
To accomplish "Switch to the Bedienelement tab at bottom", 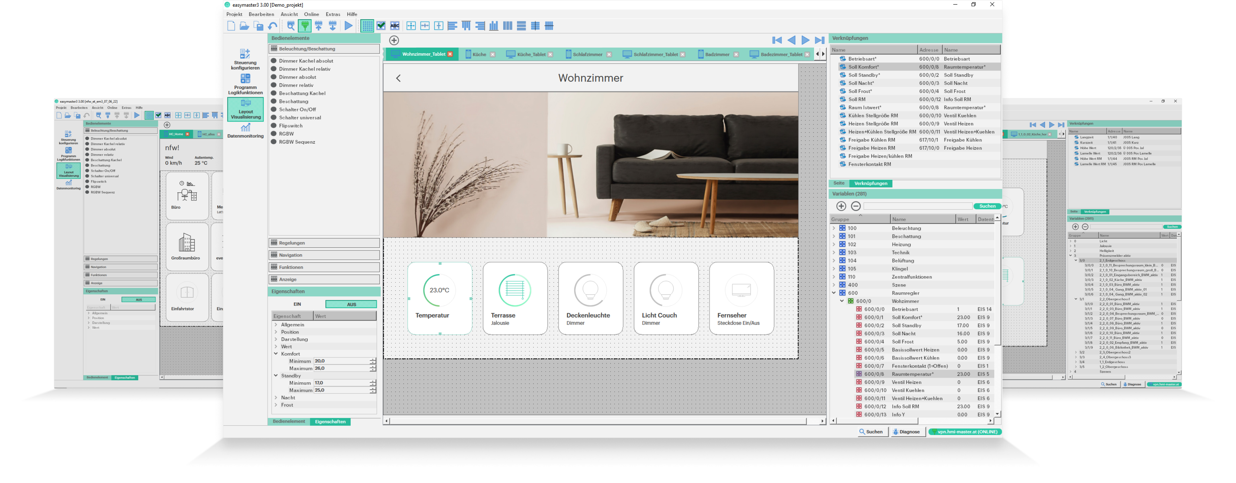I will [288, 422].
